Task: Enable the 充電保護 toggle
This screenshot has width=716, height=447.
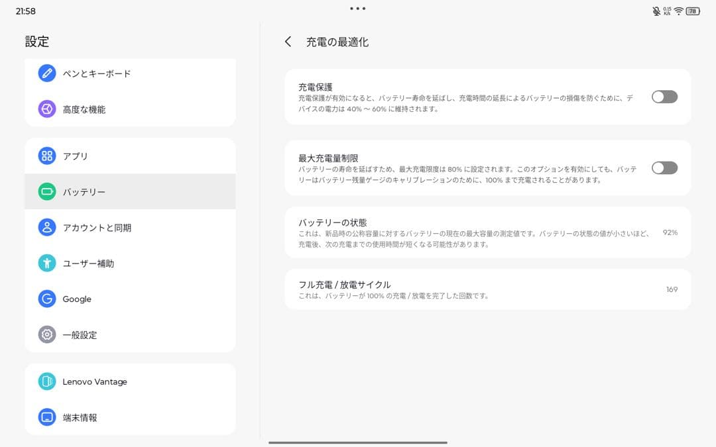Action: (664, 97)
